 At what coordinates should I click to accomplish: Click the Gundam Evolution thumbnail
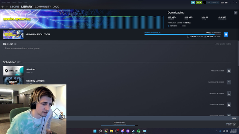pos(13,35)
